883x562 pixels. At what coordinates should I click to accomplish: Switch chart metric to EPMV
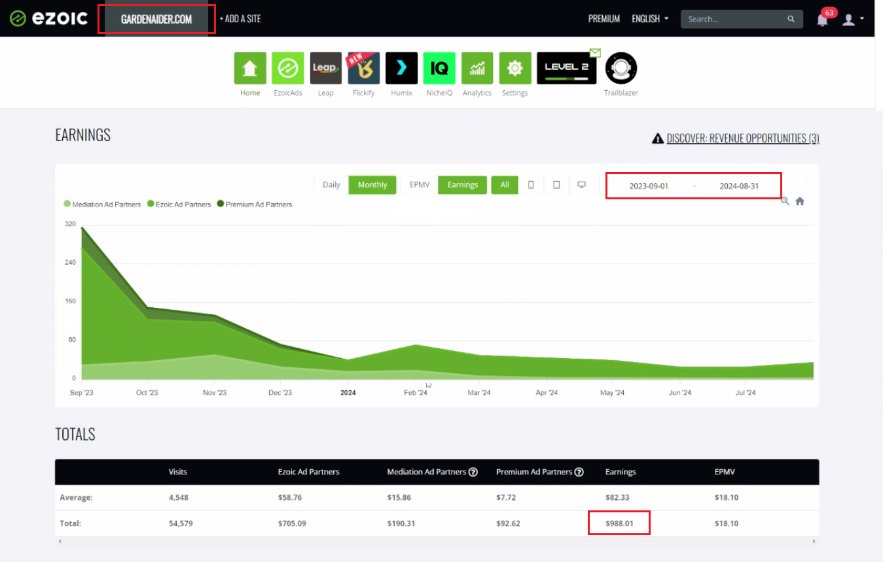point(420,185)
